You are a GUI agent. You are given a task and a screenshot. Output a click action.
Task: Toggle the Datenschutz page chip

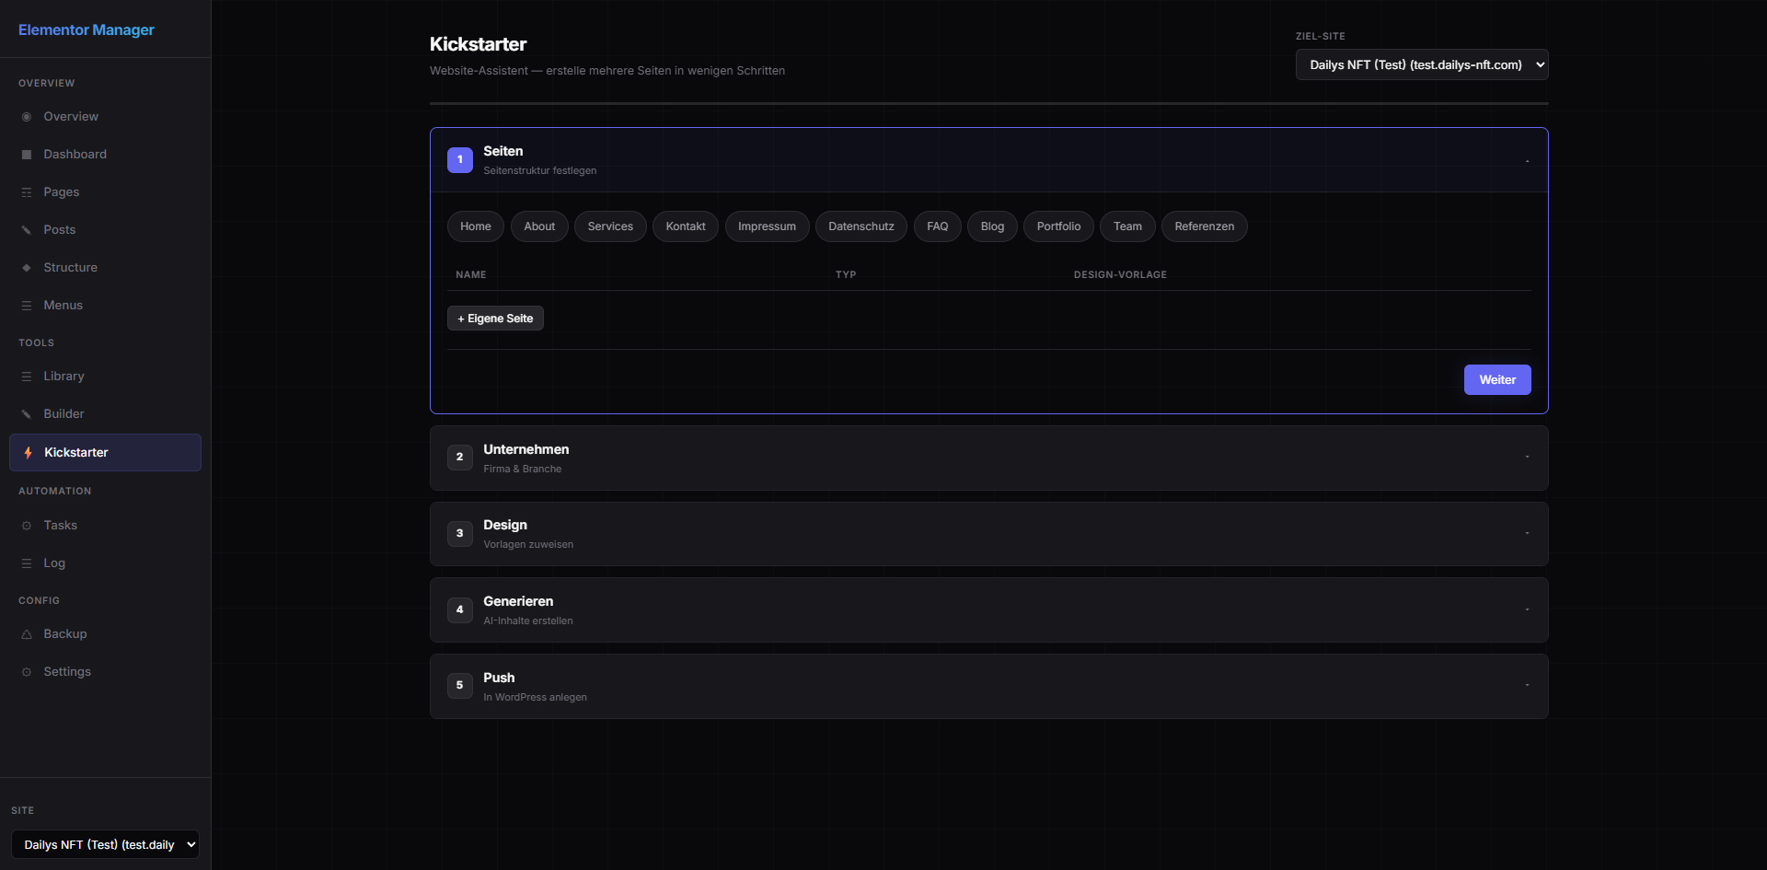pos(860,226)
